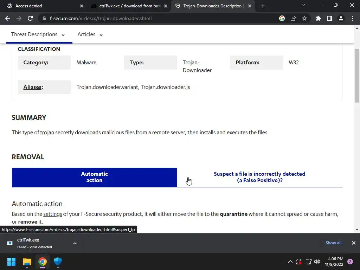Click the ctrlTwk.exe download item
The height and width of the screenshot is (270, 360).
[x=34, y=243]
